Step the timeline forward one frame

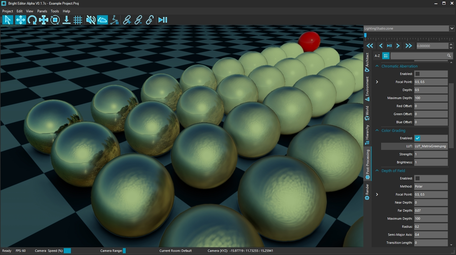[398, 46]
